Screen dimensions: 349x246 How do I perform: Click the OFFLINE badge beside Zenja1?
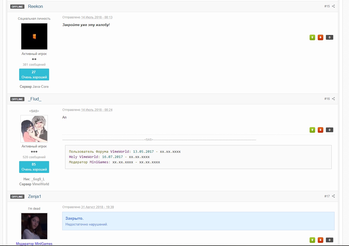[x=17, y=197]
